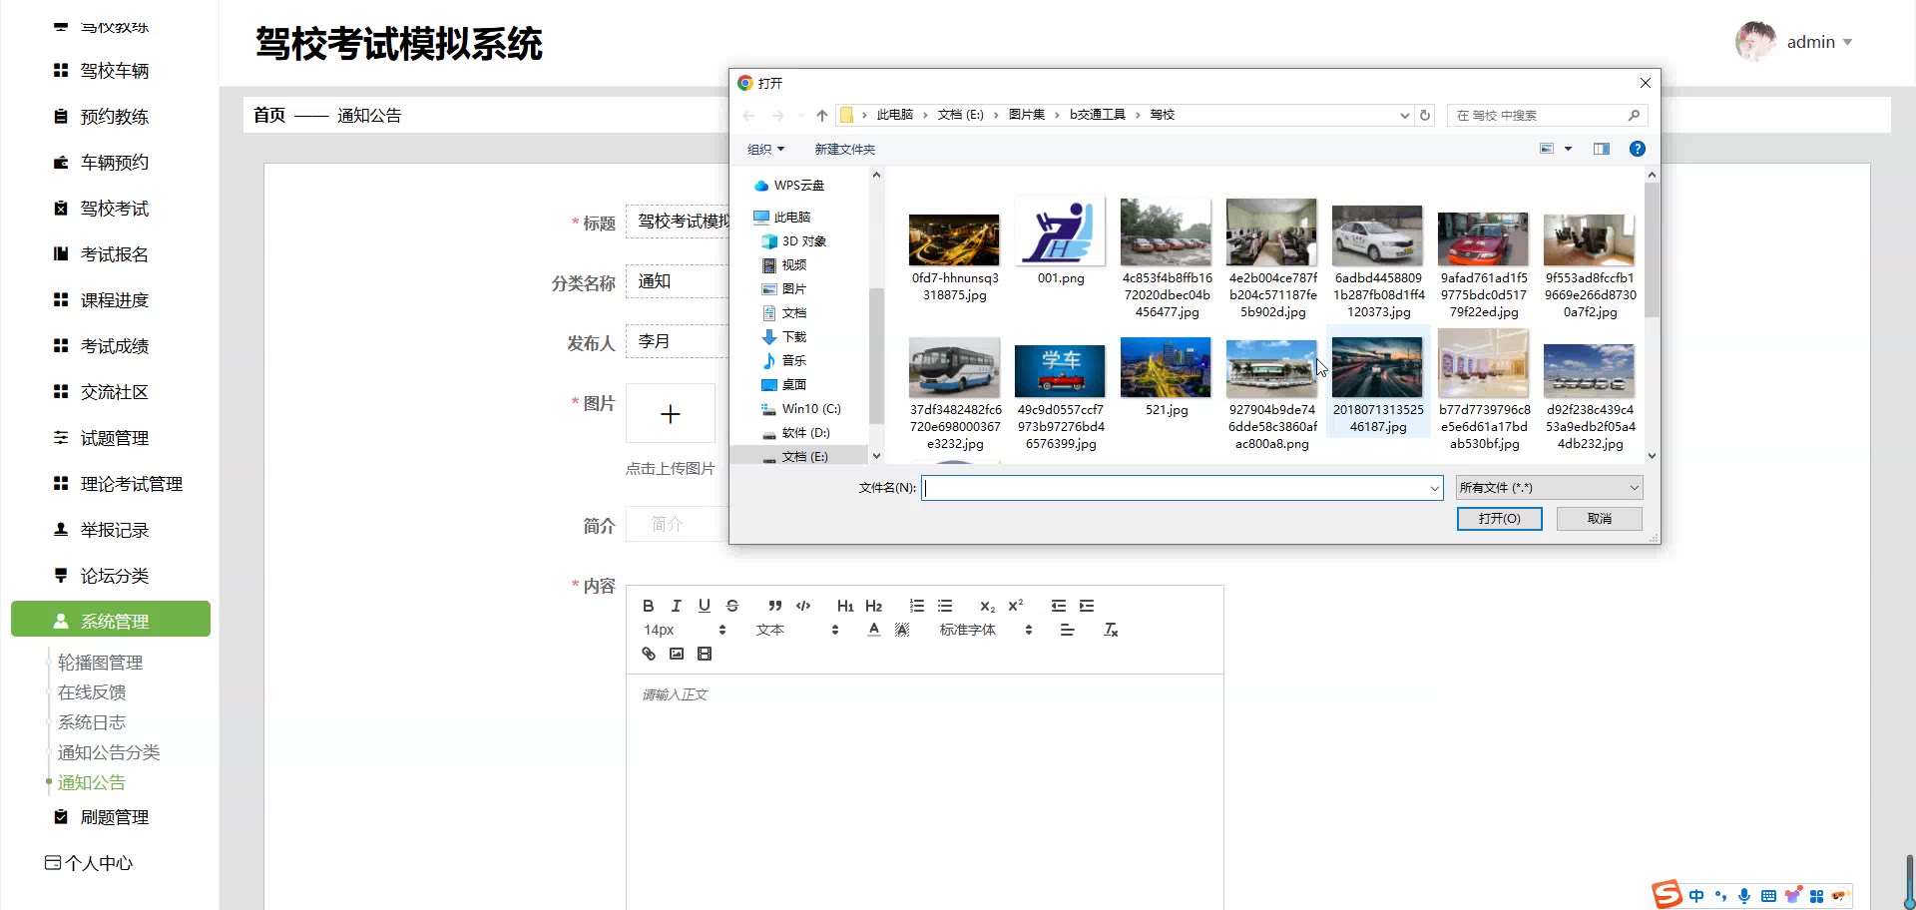Pick the text color tool
The width and height of the screenshot is (1916, 910).
coord(874,630)
